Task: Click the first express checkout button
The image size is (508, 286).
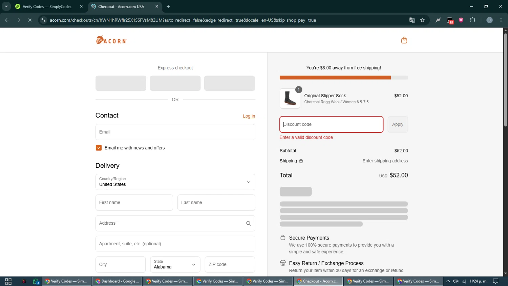Action: pos(121,83)
